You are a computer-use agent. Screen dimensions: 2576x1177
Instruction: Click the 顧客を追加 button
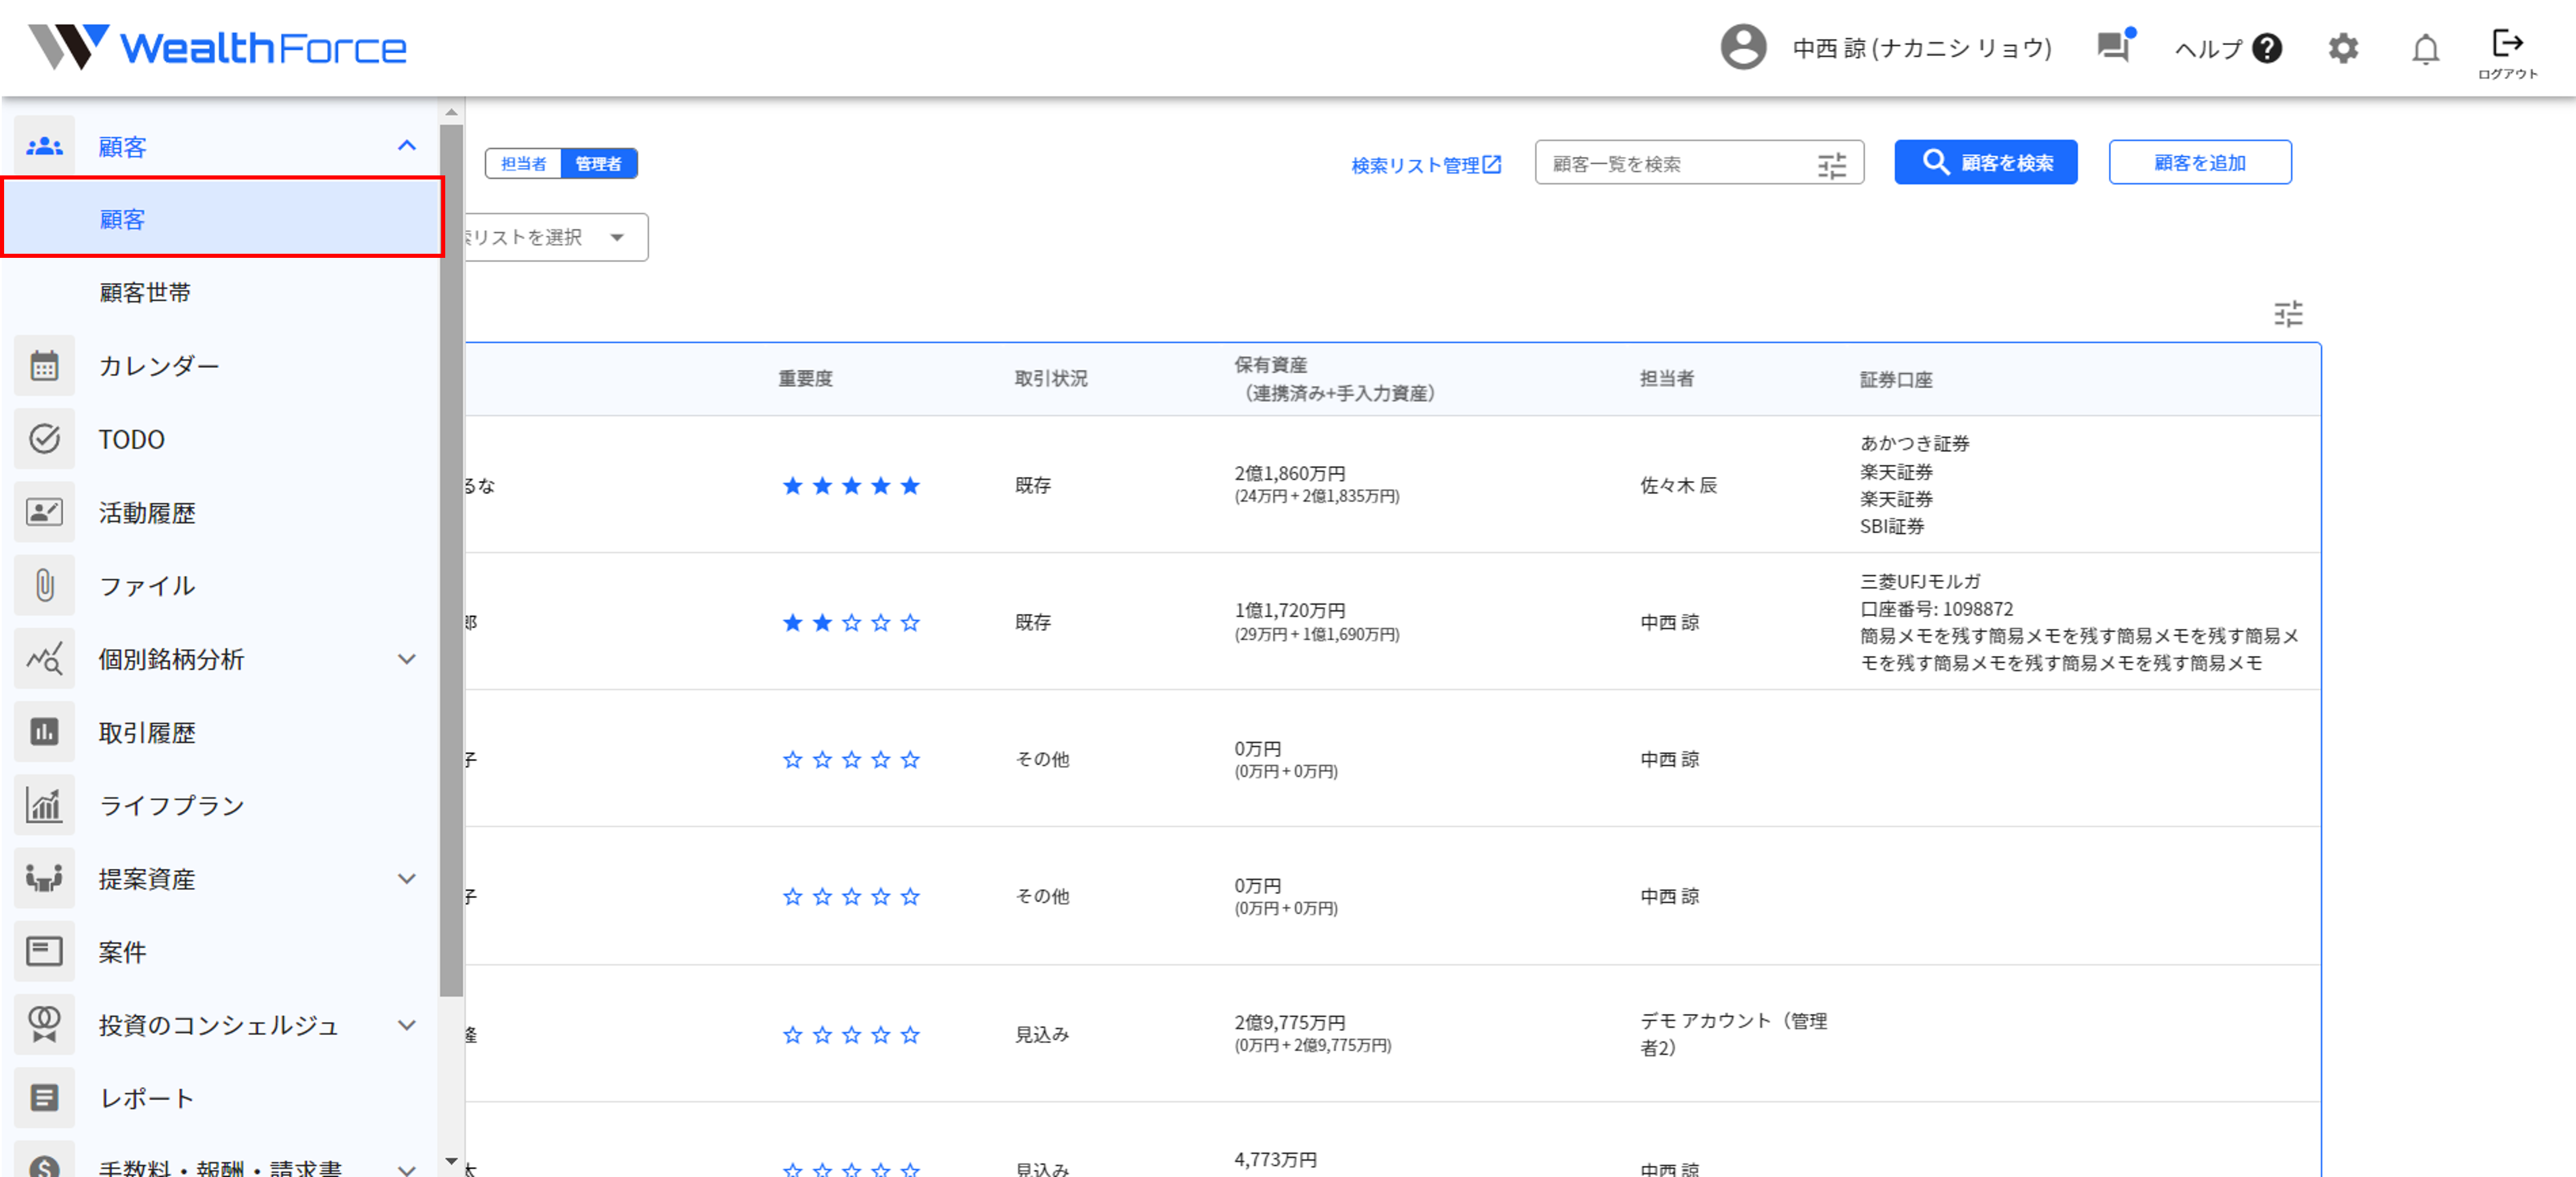(2199, 162)
